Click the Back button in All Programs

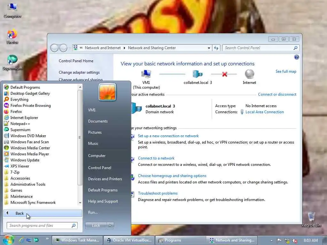(x=43, y=213)
